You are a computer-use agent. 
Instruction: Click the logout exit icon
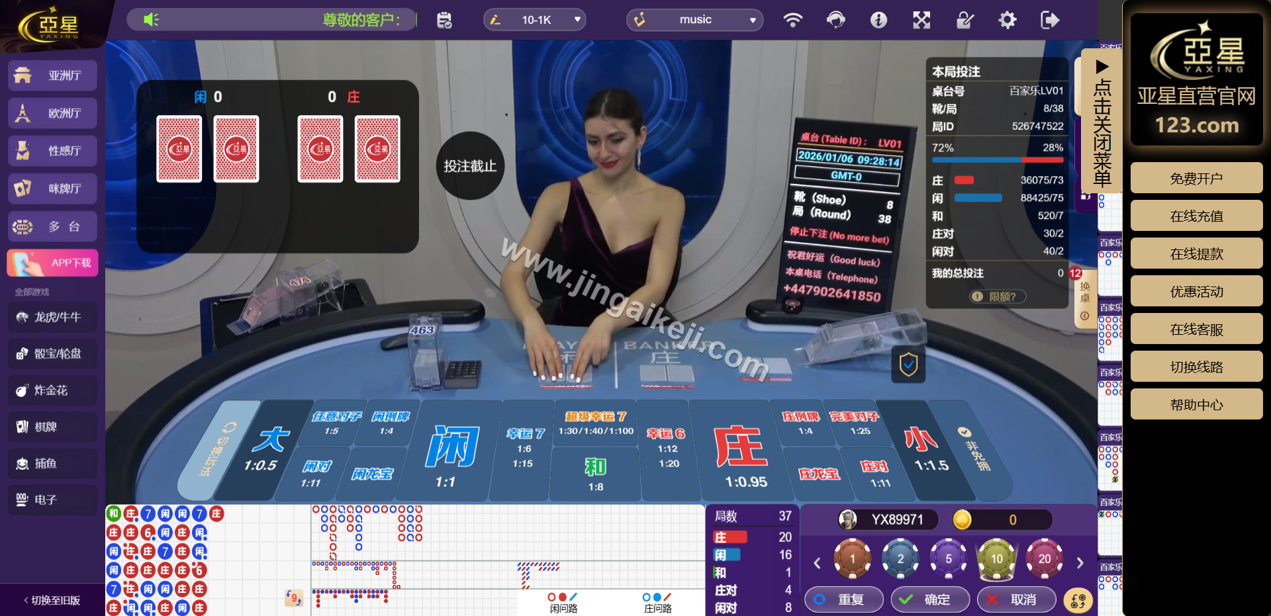1050,20
